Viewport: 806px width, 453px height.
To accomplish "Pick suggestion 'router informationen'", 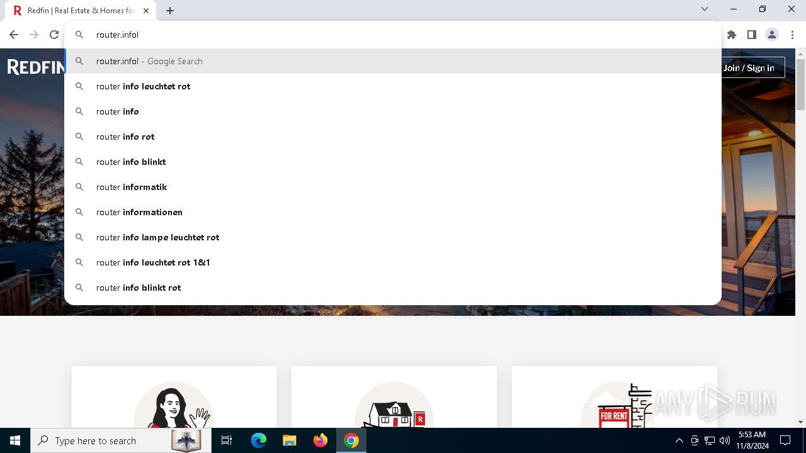I will pyautogui.click(x=393, y=212).
